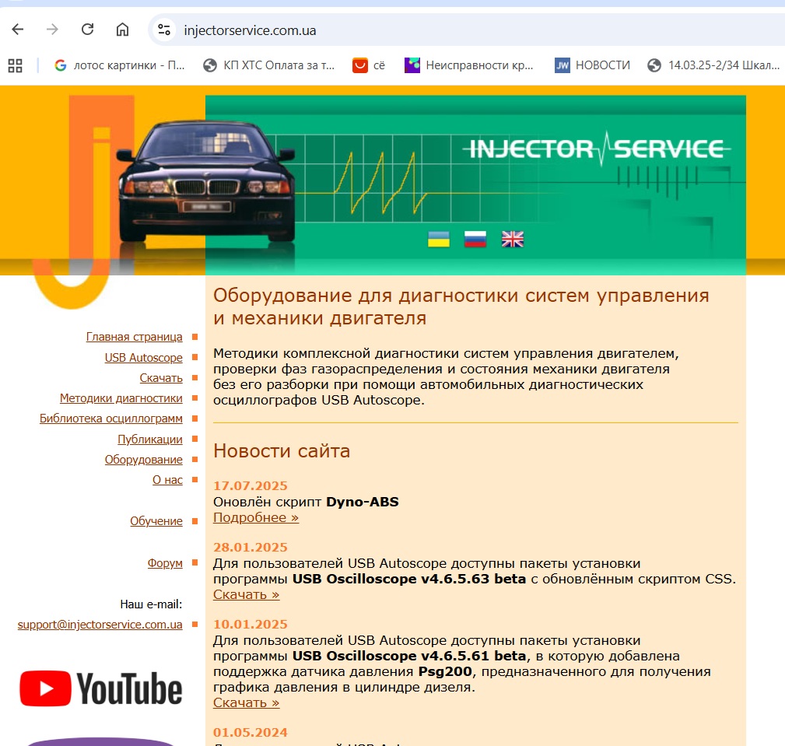Click the browser reload page icon
This screenshot has height=746, width=785.
coord(88,30)
